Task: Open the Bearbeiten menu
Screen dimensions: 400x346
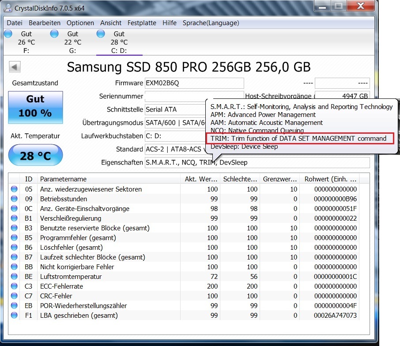Action: tap(45, 23)
